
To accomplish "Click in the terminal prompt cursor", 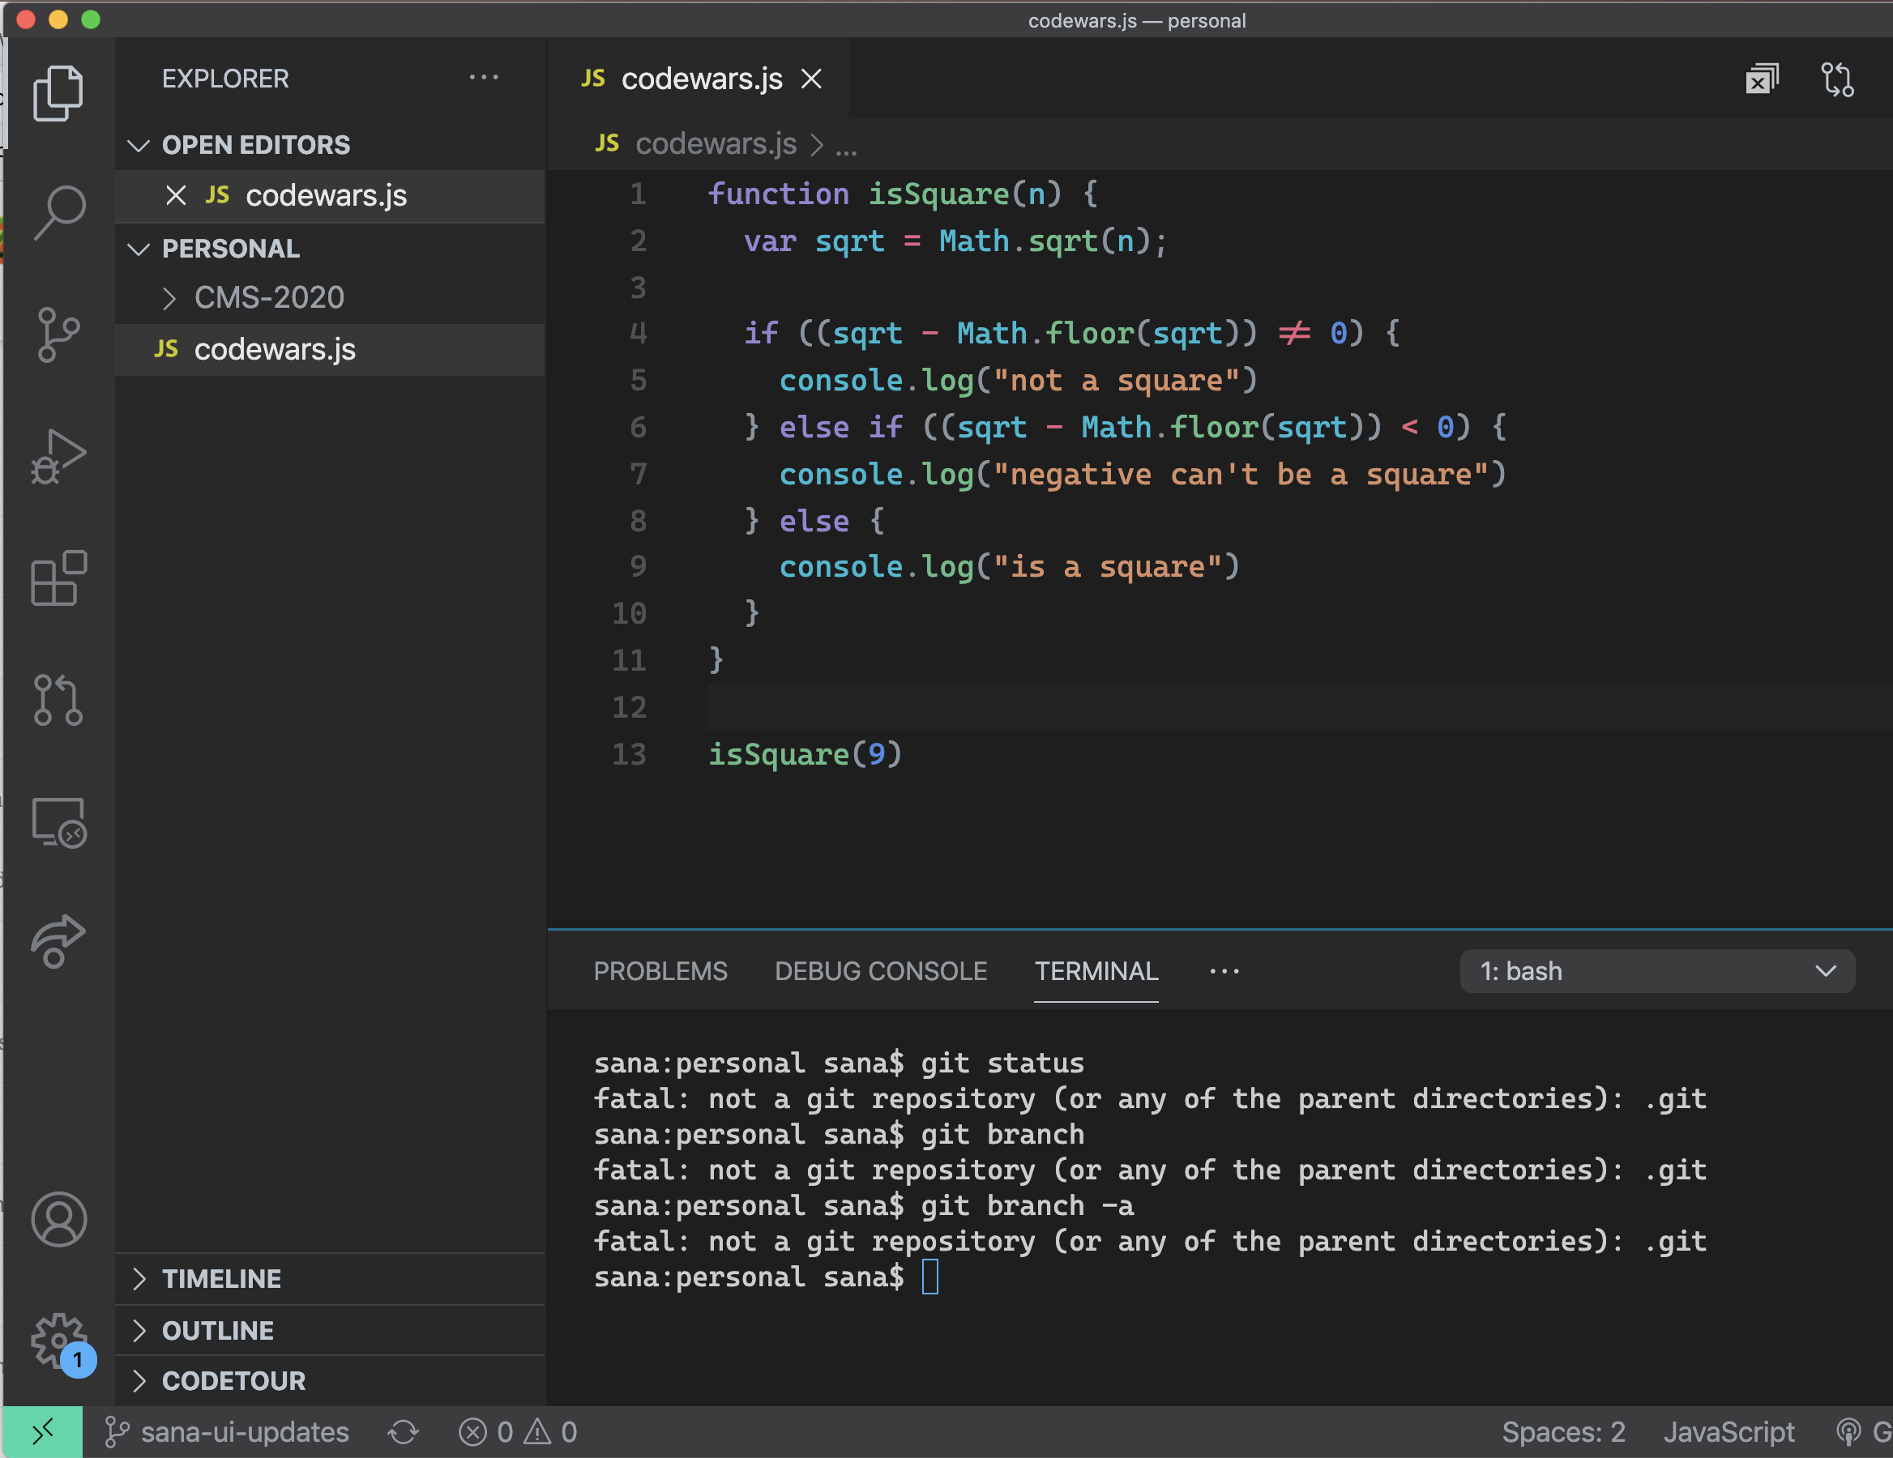I will (x=930, y=1276).
